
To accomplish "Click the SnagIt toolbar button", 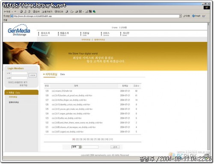I will point(196,16).
